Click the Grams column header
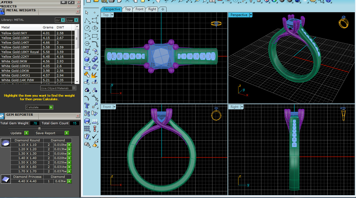This screenshot has height=198, width=356. pyautogui.click(x=48, y=27)
